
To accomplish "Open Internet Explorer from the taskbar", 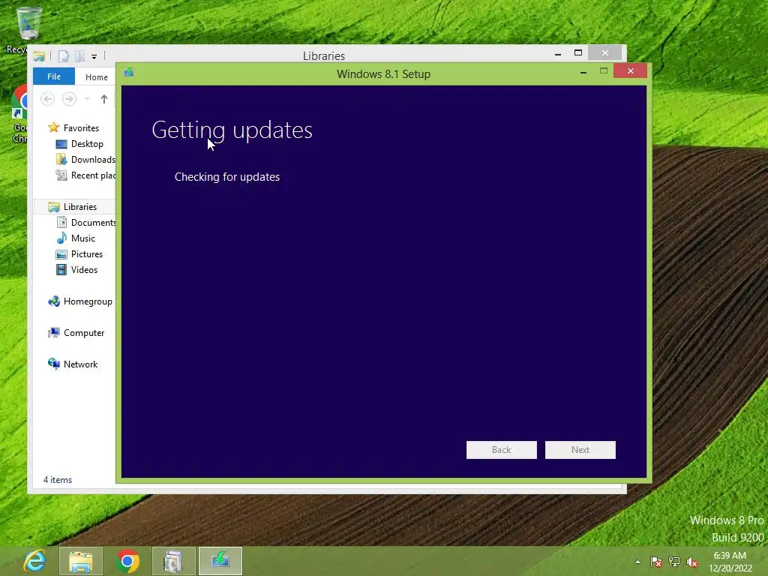I will [34, 561].
